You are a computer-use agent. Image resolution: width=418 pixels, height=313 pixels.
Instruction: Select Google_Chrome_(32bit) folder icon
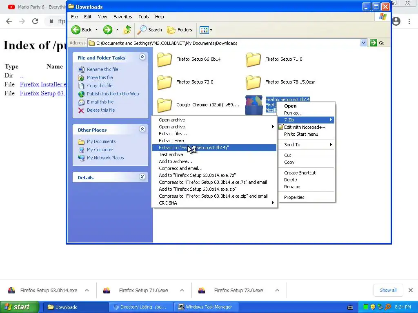164,105
